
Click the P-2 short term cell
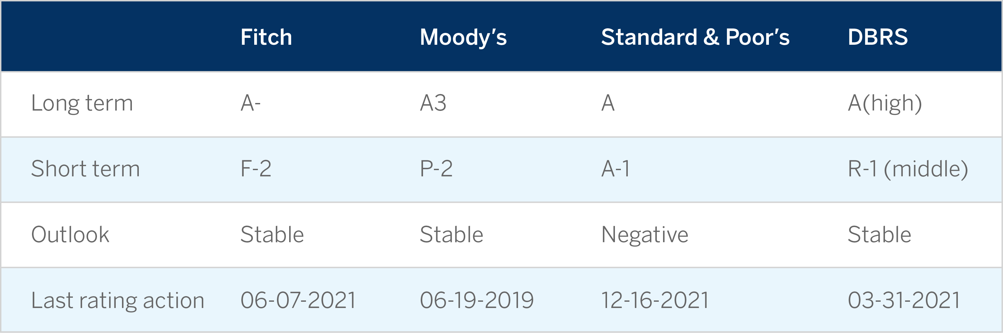tap(436, 168)
